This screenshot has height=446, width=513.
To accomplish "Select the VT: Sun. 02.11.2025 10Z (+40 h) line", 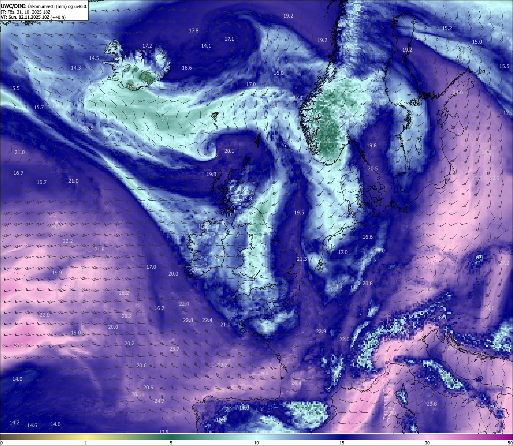I will coord(33,17).
